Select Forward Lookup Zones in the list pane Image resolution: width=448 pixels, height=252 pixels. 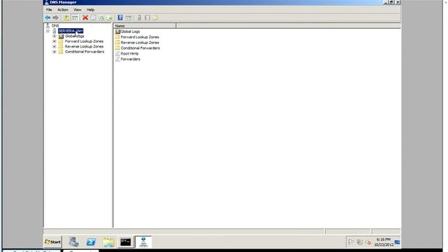point(140,37)
